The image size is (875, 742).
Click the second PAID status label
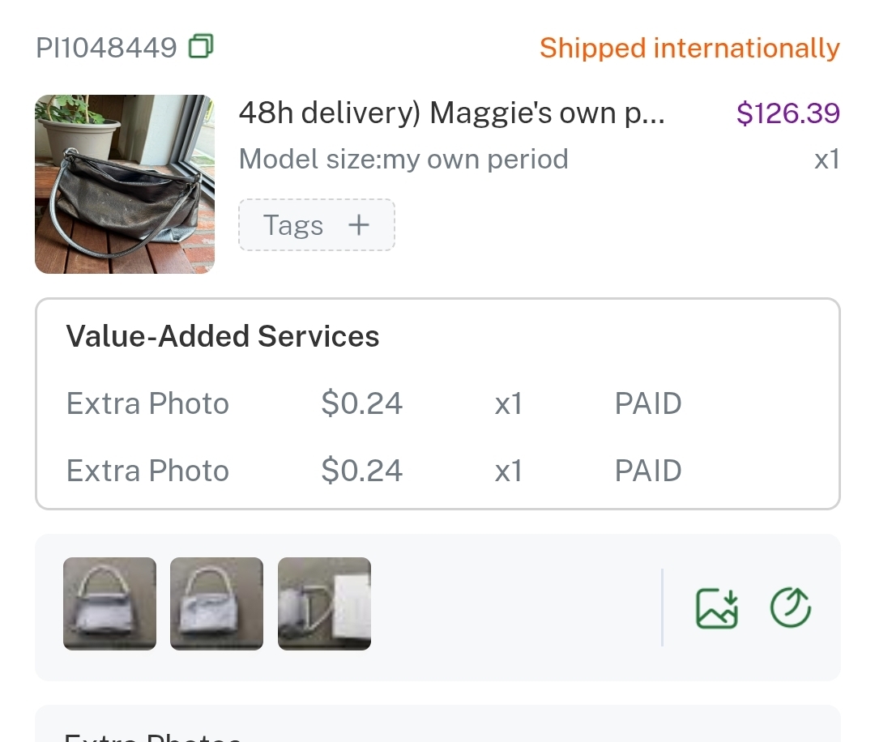click(648, 471)
